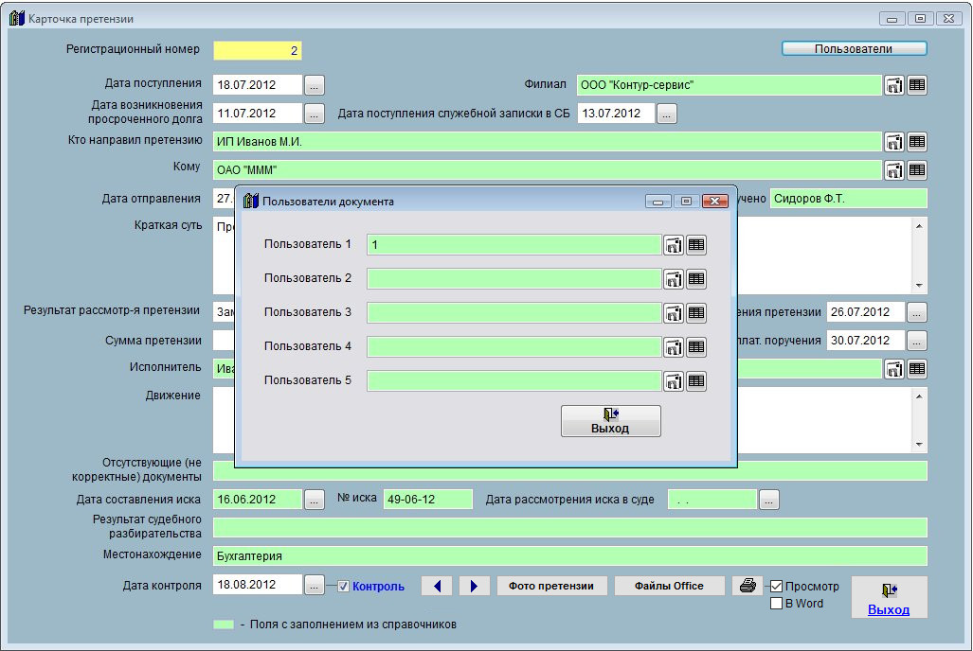Open date picker for Дата контроля
Screen dimensions: 973x651
coord(315,586)
